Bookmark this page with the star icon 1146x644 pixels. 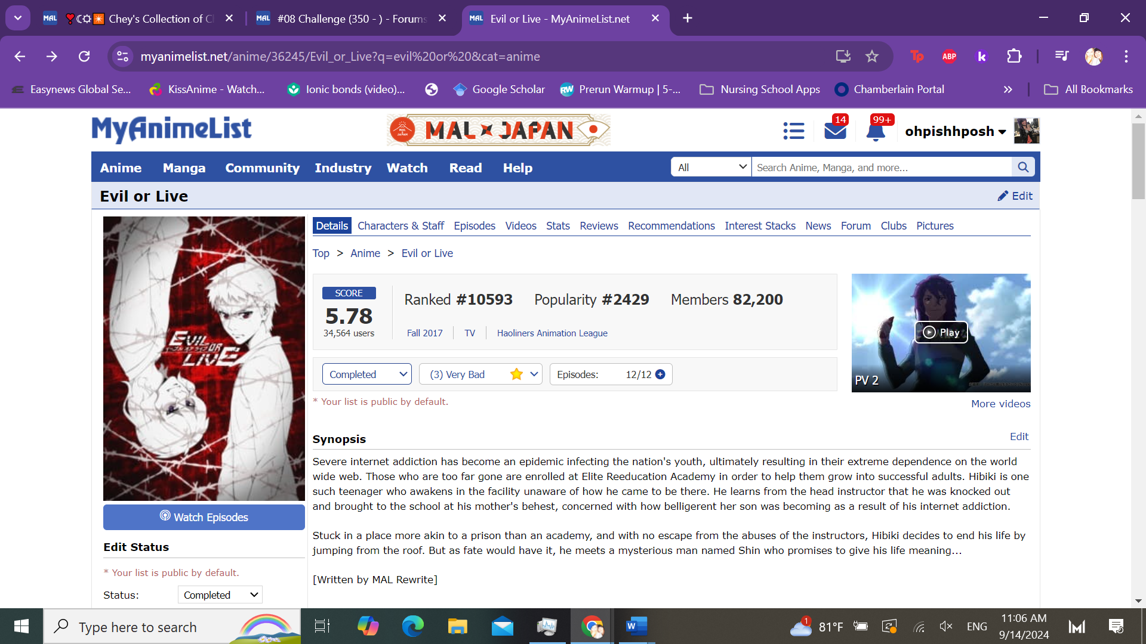pos(872,56)
